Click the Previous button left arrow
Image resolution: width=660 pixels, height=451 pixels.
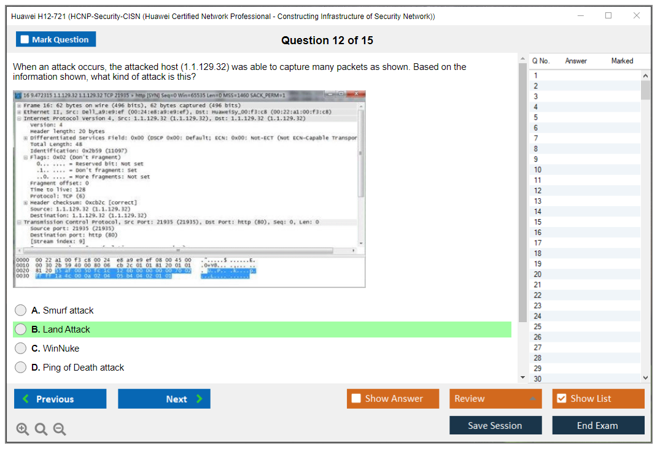click(26, 399)
